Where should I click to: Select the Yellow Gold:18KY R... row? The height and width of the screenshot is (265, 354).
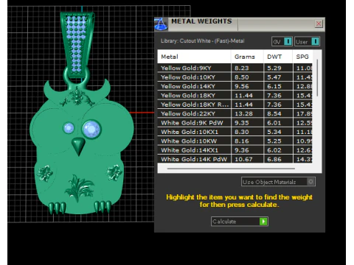pyautogui.click(x=235, y=105)
